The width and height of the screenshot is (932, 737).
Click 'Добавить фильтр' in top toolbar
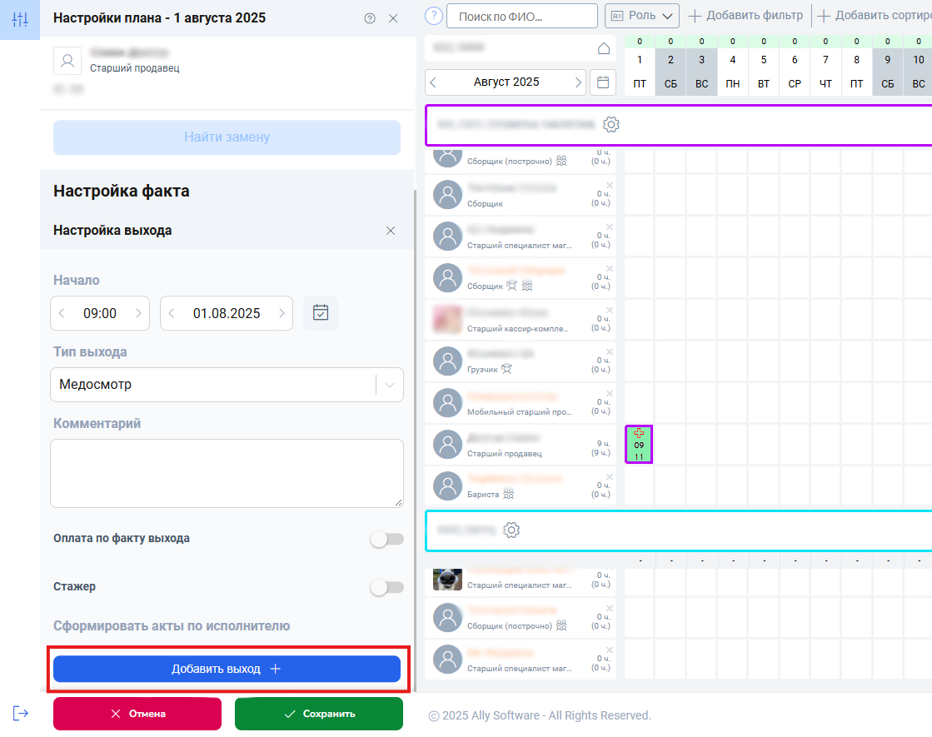pyautogui.click(x=745, y=16)
